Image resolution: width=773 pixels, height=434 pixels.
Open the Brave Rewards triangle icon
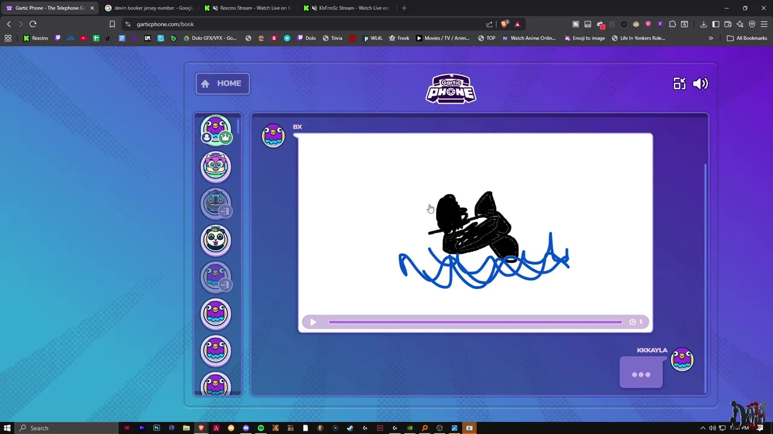coord(517,24)
